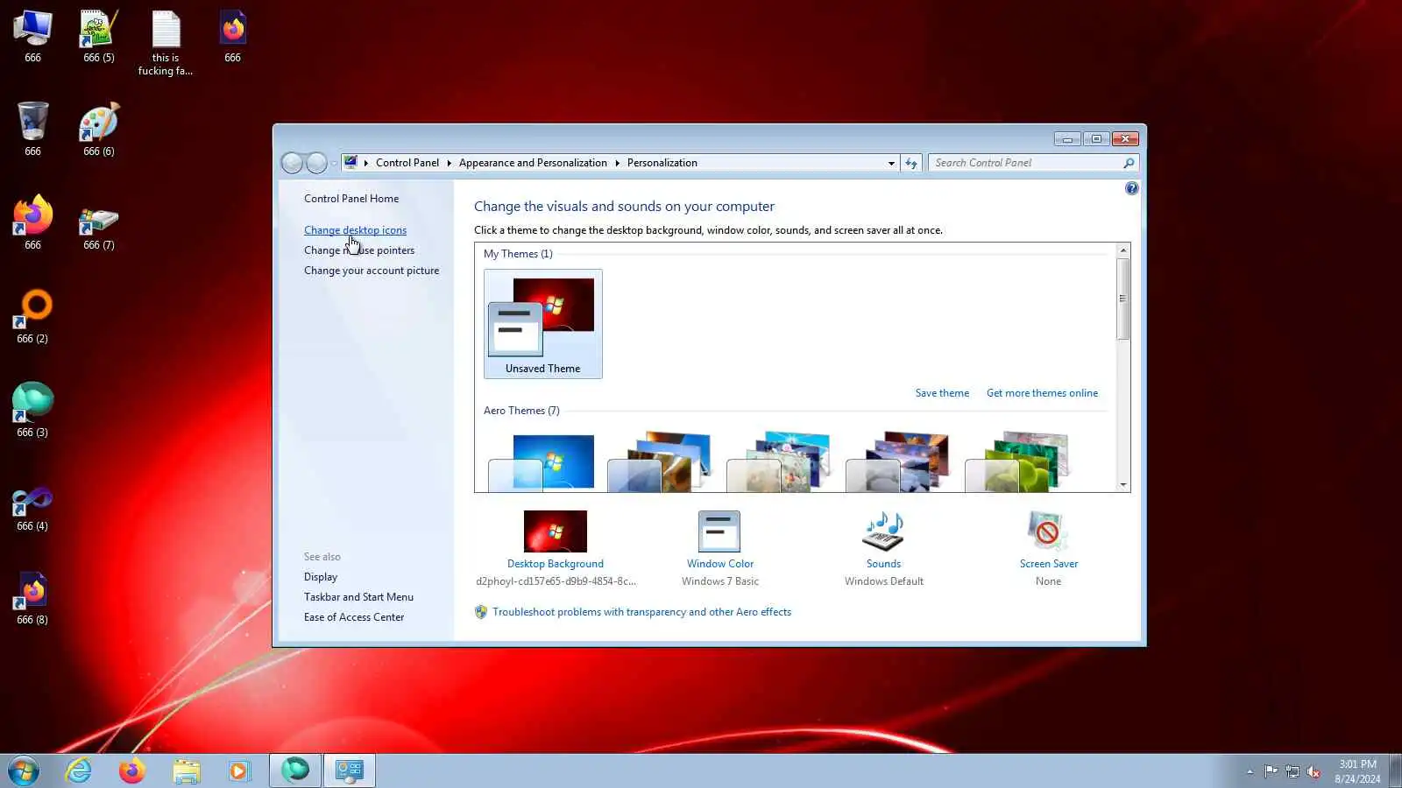The width and height of the screenshot is (1402, 788).
Task: Select the 666 (2) orange ring shortcut
Action: tap(32, 317)
